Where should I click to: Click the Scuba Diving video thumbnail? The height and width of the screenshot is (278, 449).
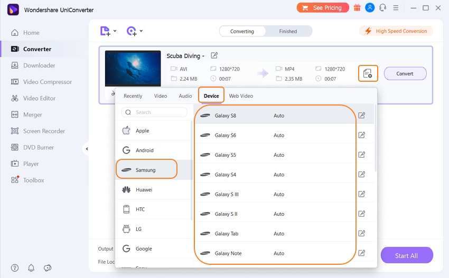tap(133, 69)
